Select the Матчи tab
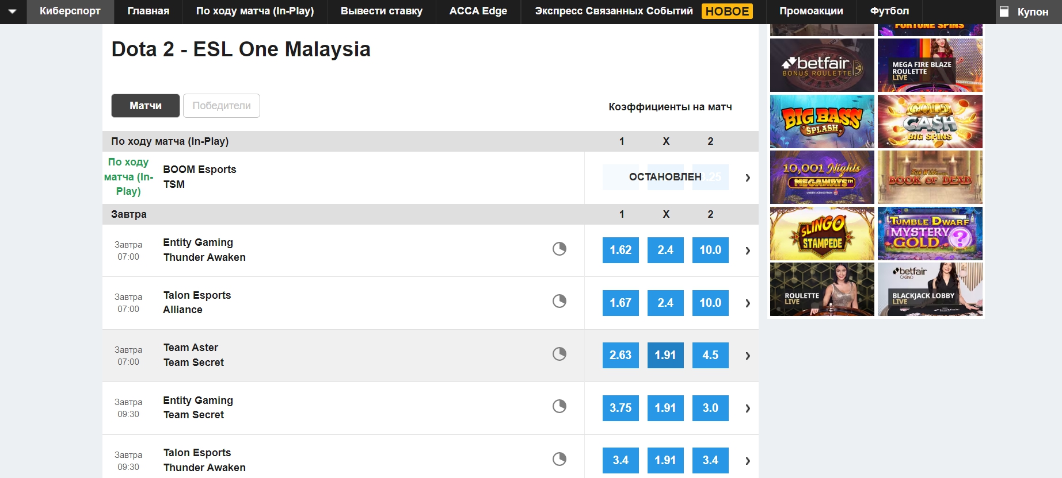This screenshot has height=478, width=1062. (x=146, y=106)
